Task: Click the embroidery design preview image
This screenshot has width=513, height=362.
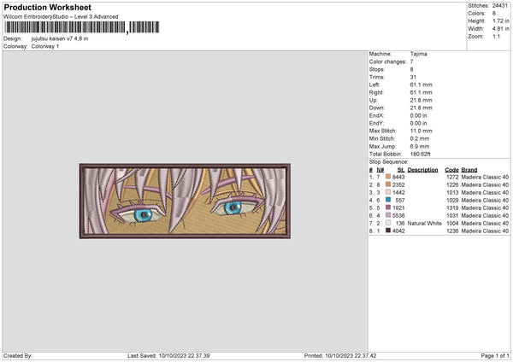Action: [x=185, y=201]
